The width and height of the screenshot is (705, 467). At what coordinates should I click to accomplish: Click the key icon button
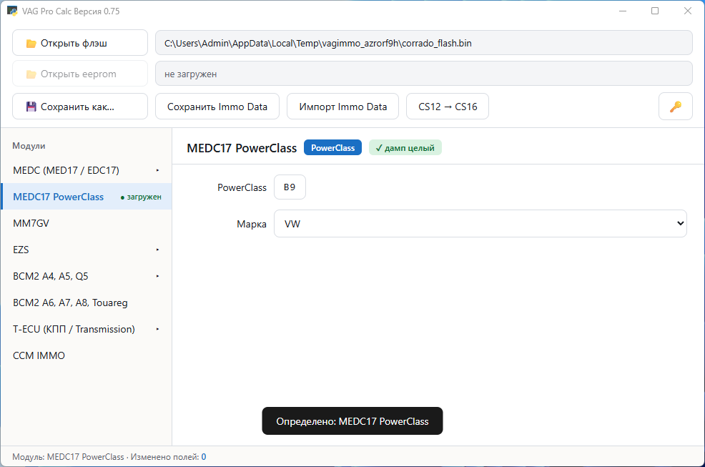[675, 107]
